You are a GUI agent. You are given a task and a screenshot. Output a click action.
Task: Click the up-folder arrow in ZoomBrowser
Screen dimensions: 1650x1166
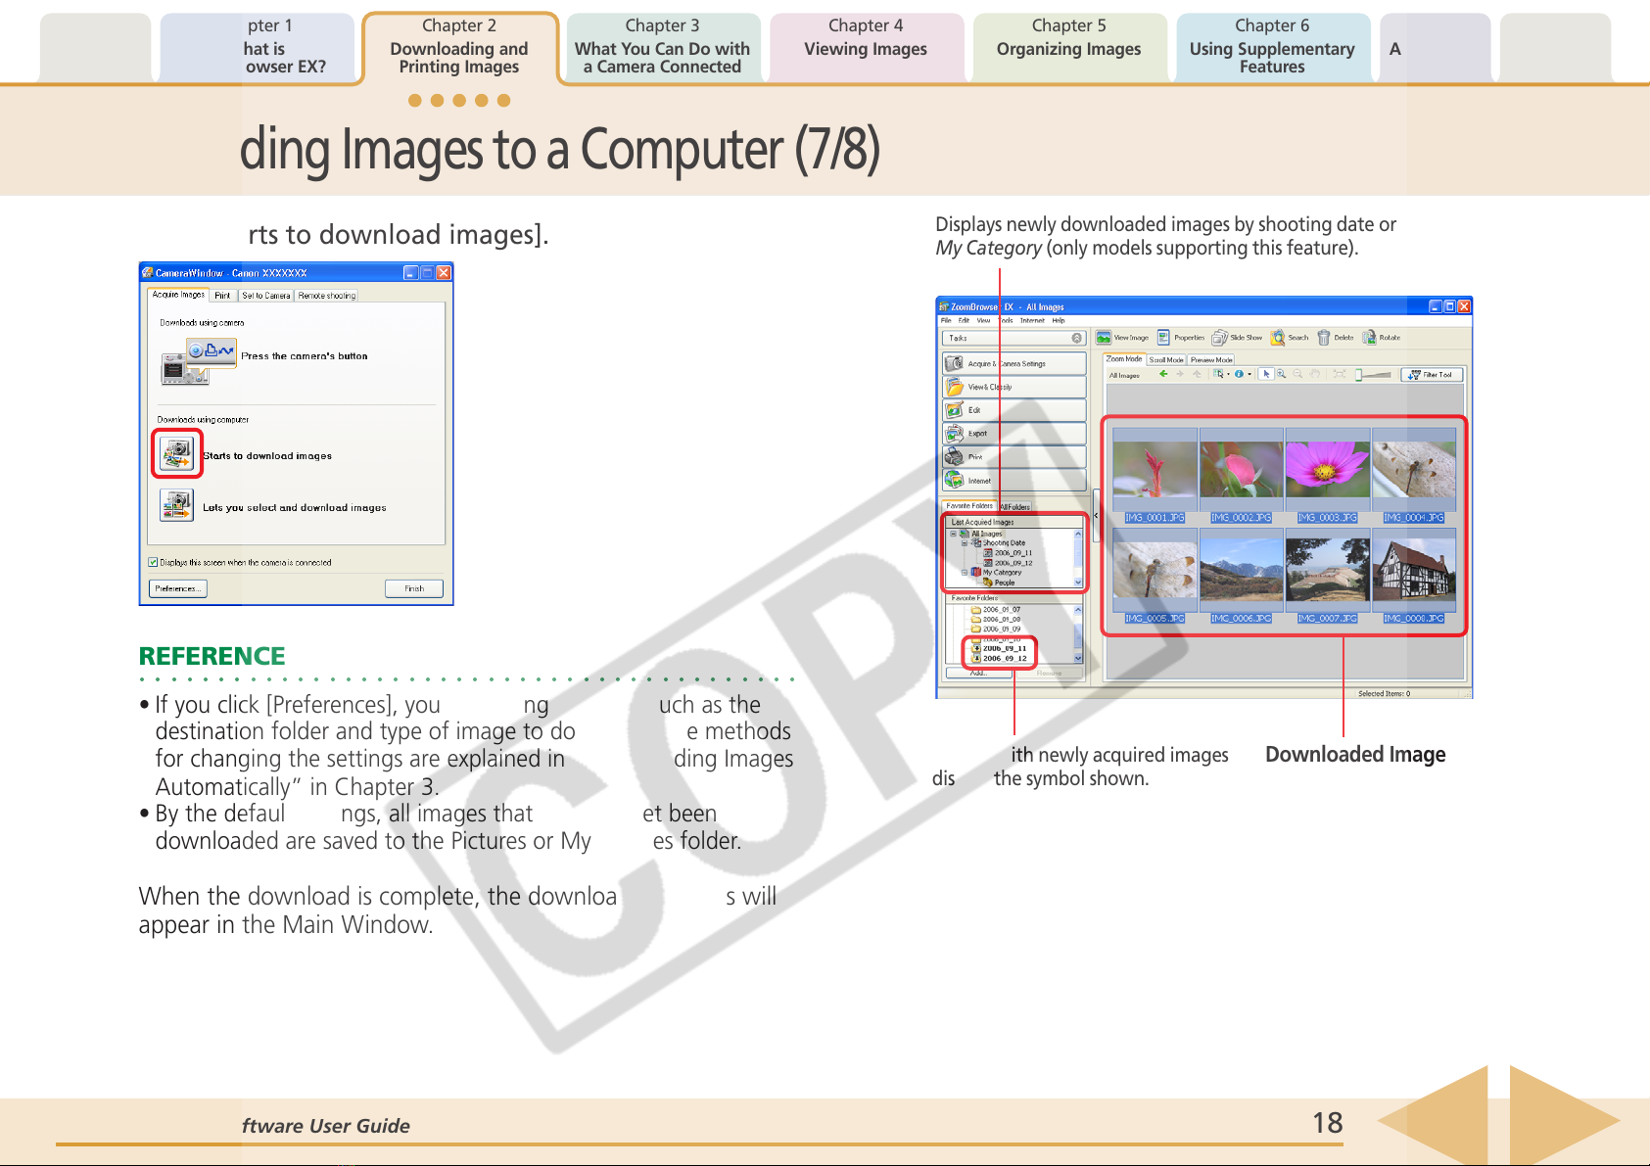point(1197,374)
